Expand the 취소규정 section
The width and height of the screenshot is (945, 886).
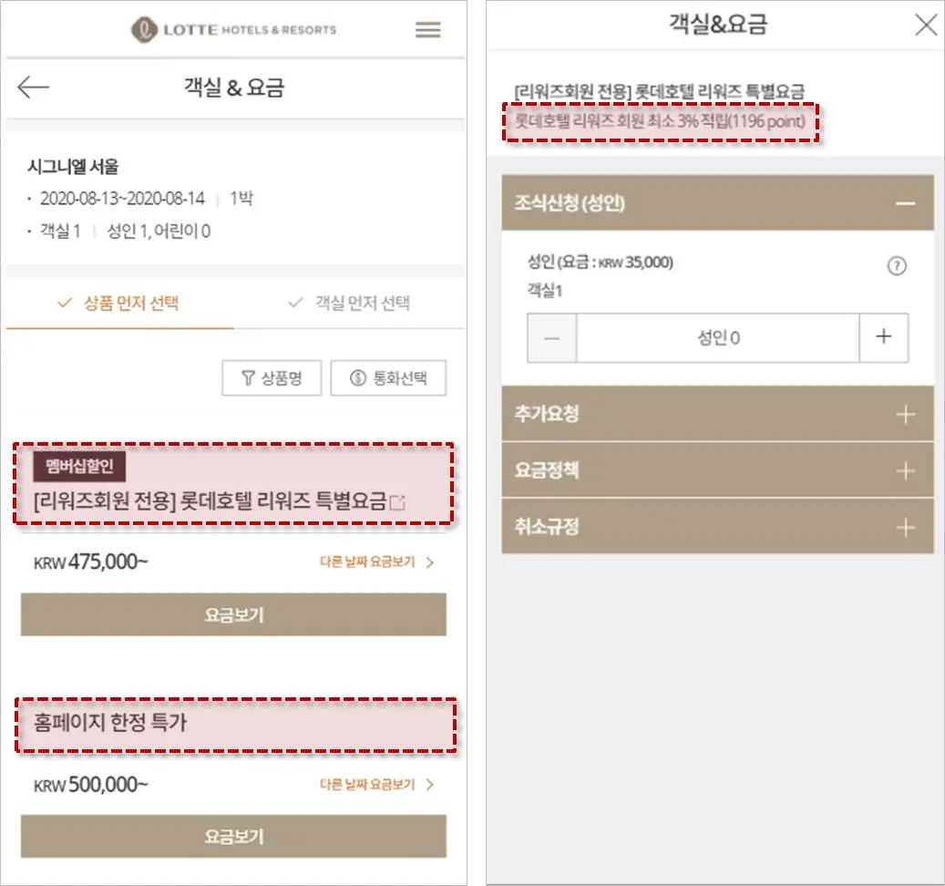click(x=717, y=527)
